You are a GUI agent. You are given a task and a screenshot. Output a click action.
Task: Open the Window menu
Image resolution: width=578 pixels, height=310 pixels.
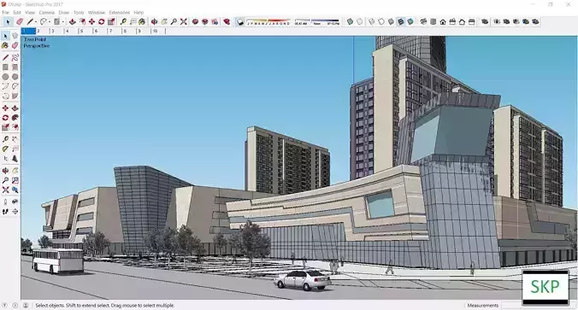point(97,13)
